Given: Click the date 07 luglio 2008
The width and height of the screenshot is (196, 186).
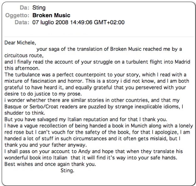Looking at the screenshot, I should click(50, 23).
